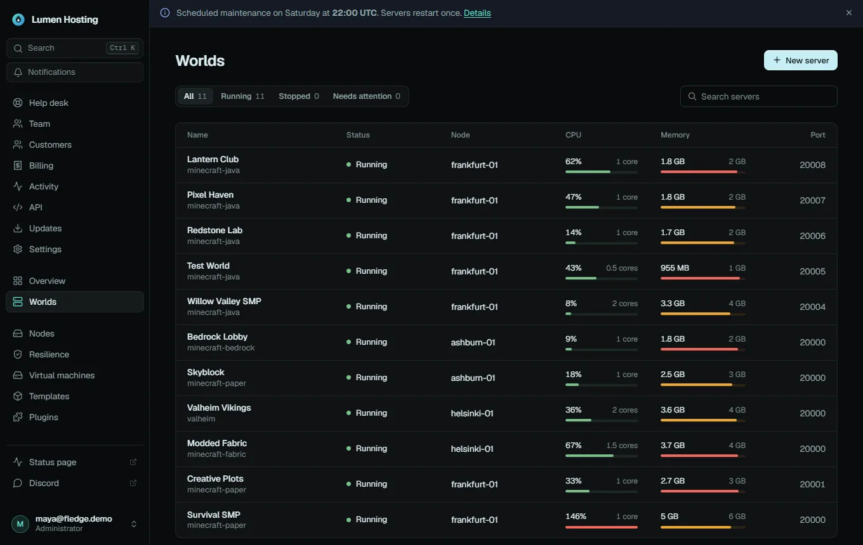Switch to the Needs attention tab

367,96
